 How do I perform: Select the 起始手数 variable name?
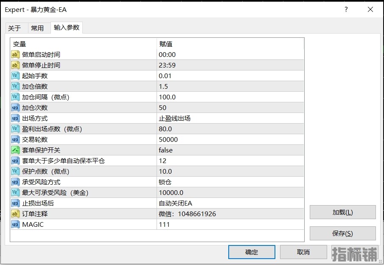click(x=35, y=76)
